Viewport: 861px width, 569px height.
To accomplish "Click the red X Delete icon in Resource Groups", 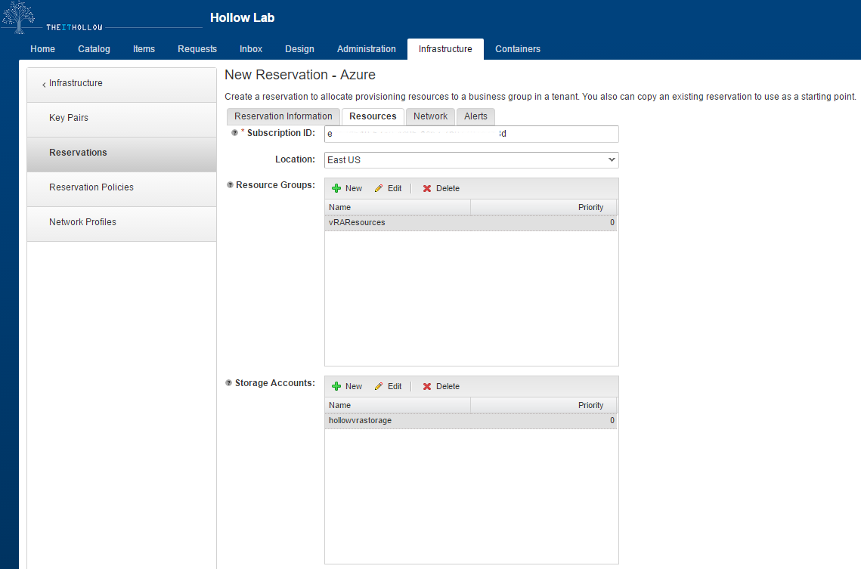I will (x=427, y=188).
